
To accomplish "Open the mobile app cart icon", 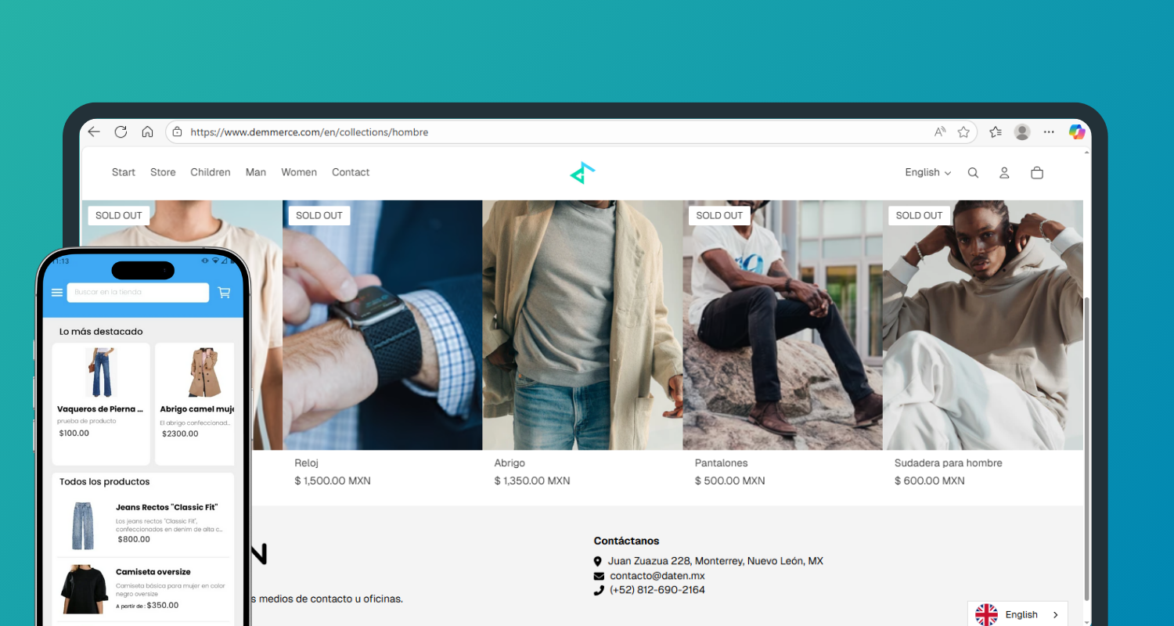I will click(x=224, y=293).
